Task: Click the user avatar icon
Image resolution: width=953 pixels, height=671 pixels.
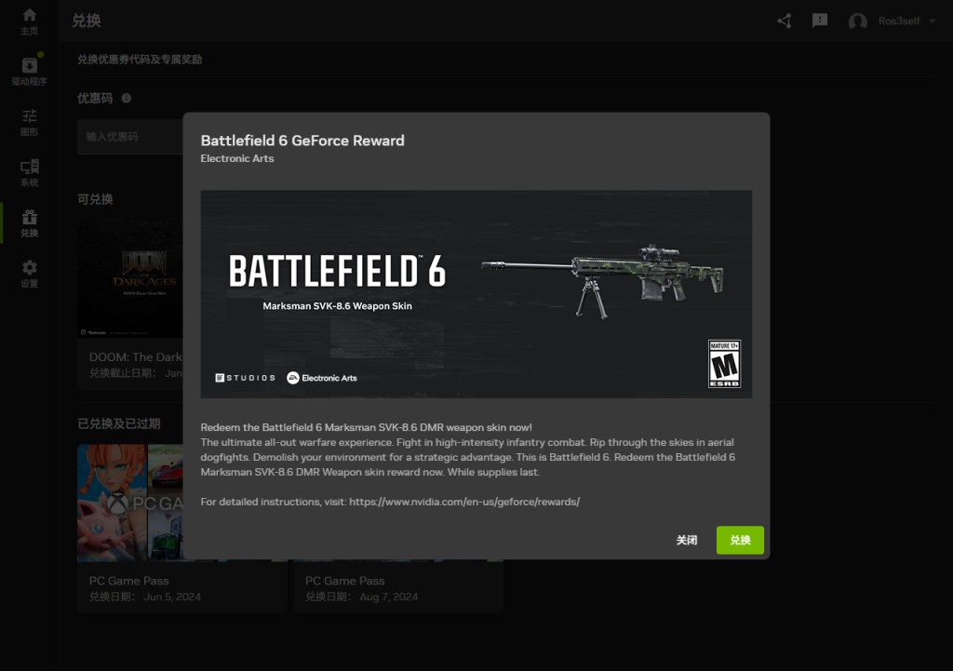Action: click(857, 21)
